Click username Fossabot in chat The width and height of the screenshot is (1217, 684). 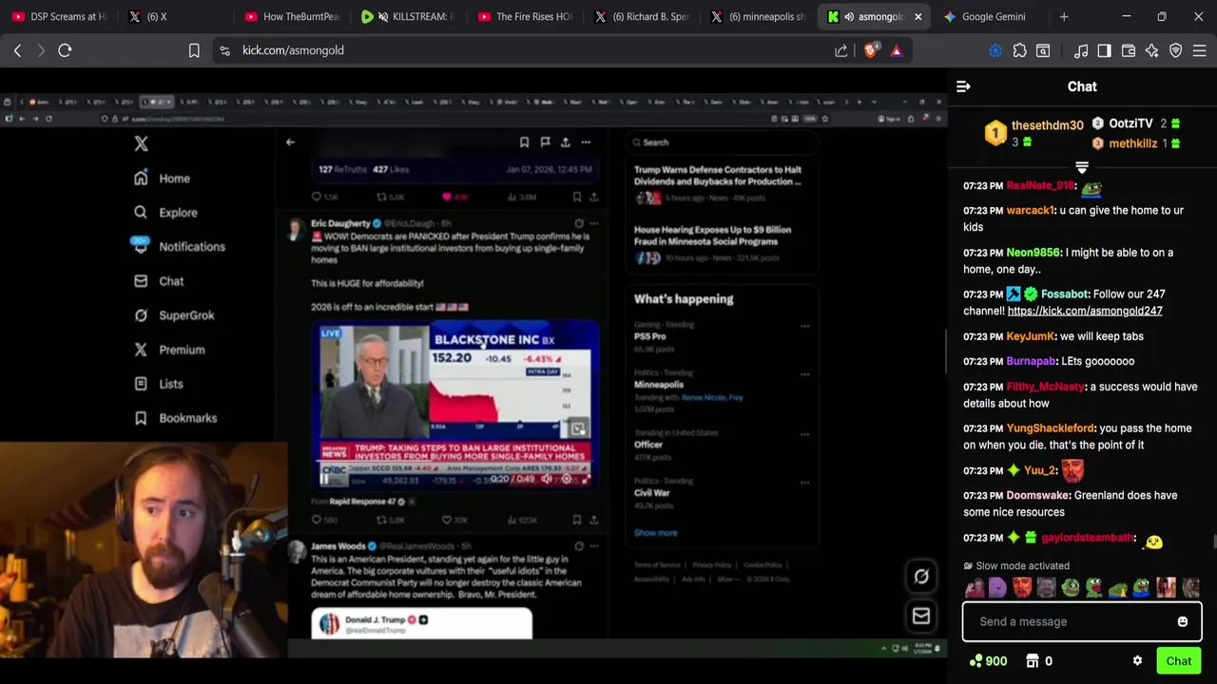tap(1064, 294)
